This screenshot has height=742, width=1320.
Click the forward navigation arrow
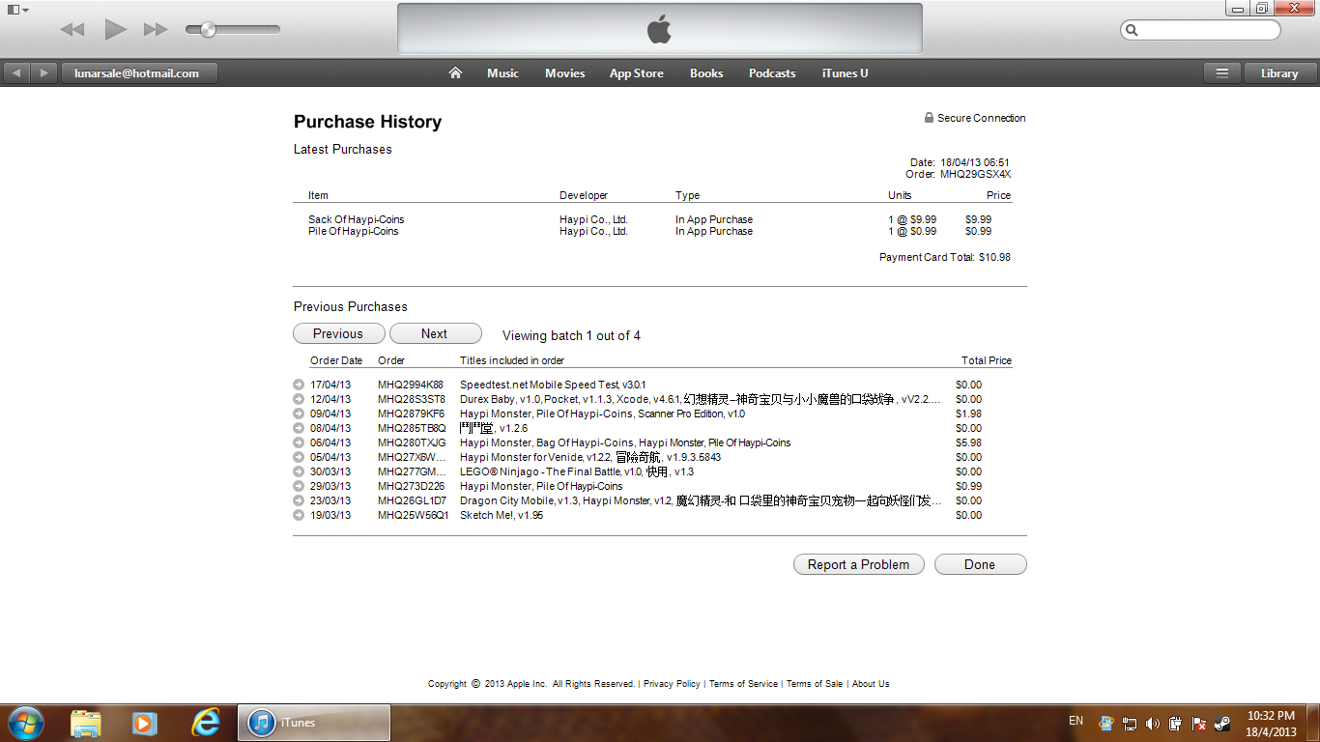pyautogui.click(x=44, y=73)
